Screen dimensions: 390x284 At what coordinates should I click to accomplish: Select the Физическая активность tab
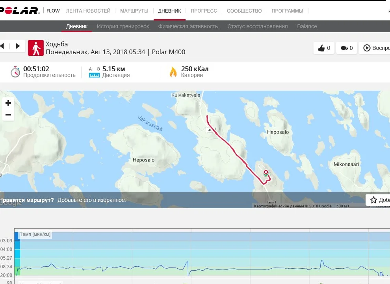click(x=188, y=26)
